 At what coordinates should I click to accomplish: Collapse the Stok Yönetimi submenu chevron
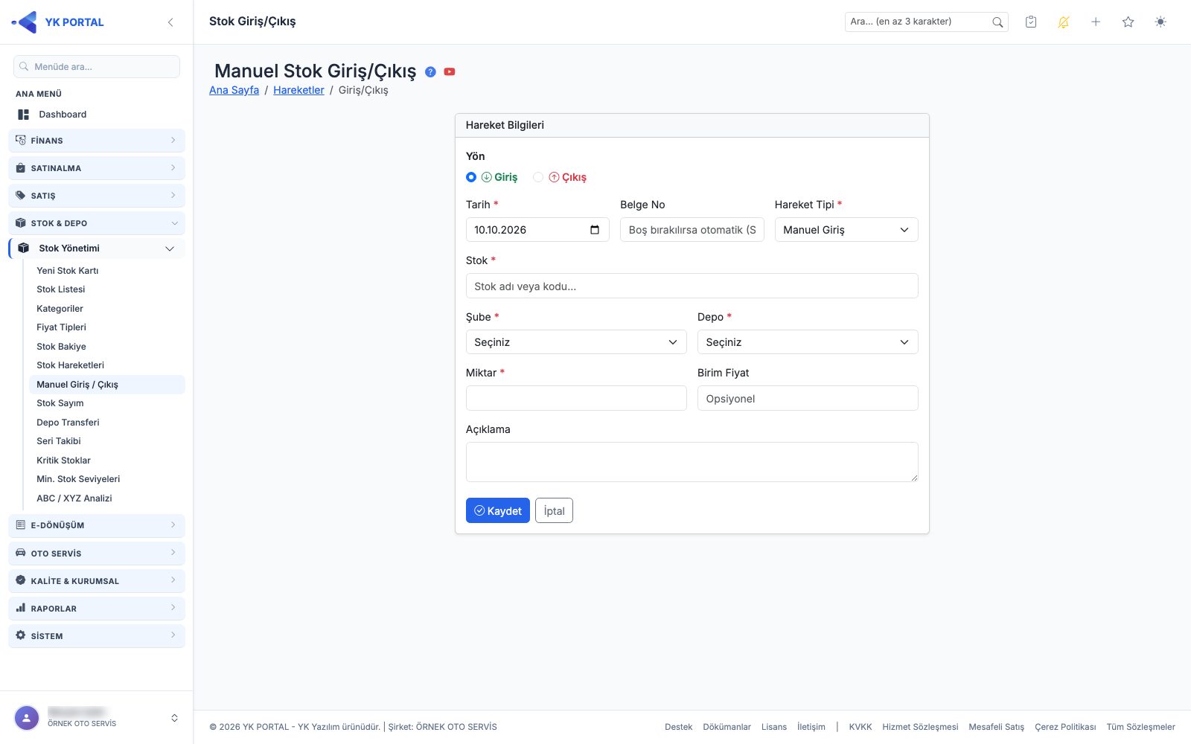(170, 248)
